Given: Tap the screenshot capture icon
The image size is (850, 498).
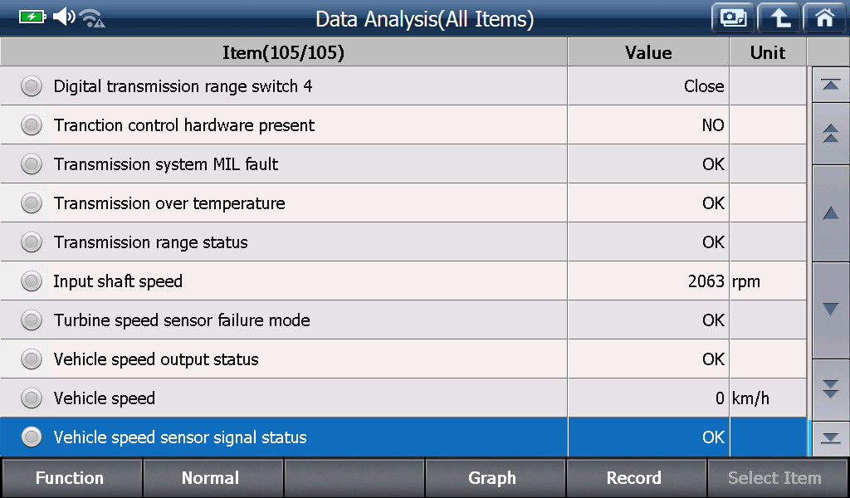Looking at the screenshot, I should [733, 18].
